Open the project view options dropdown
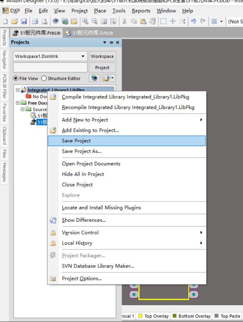 click(x=112, y=78)
